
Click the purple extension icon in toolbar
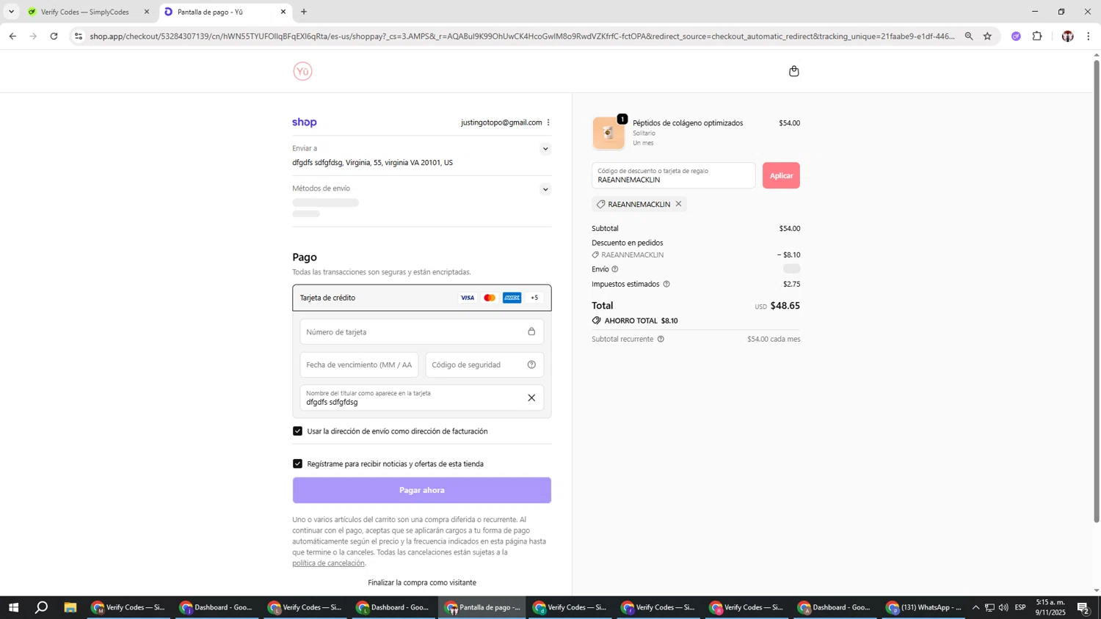pos(1016,36)
